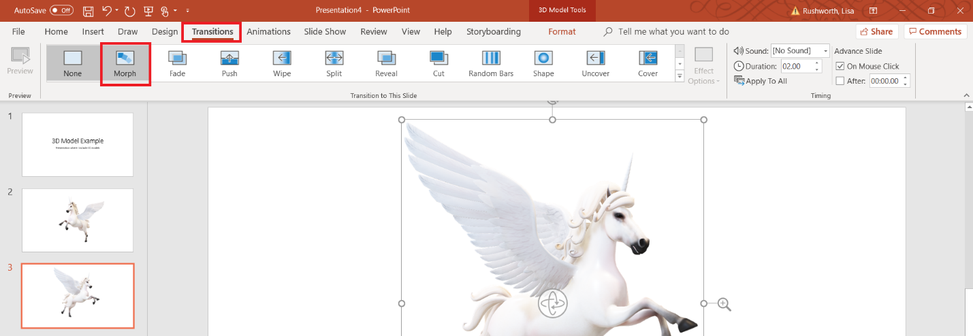
Task: Open the Undo history dropdown arrow
Action: 117,11
